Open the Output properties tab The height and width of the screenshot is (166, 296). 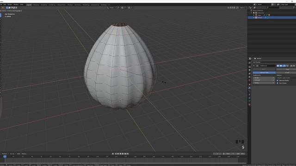[x=250, y=70]
